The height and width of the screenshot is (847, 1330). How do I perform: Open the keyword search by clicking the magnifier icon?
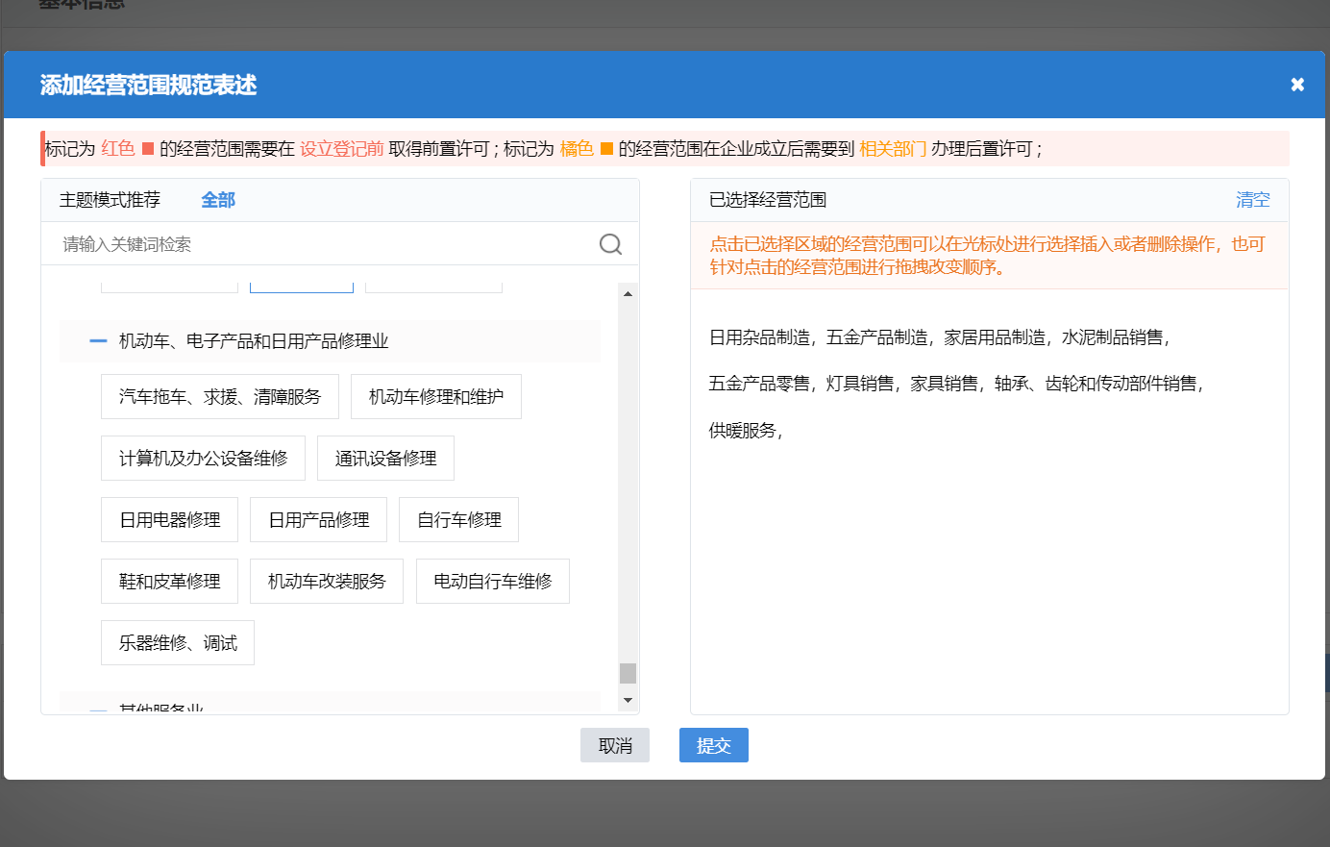(610, 244)
